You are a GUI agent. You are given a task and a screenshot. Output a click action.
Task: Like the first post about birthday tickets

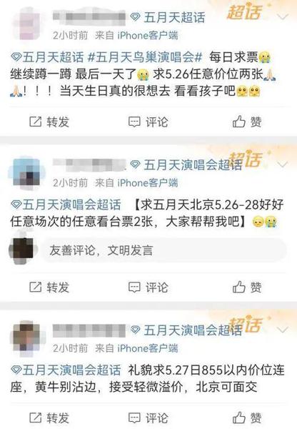247,122
